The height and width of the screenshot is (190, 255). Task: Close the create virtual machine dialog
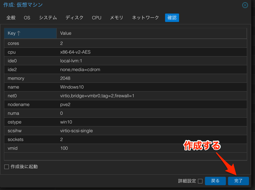click(x=245, y=5)
